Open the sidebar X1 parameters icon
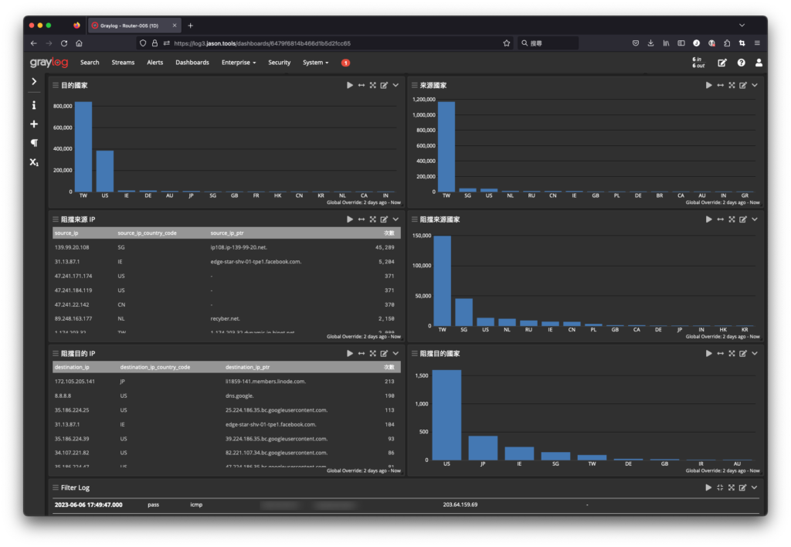Screen dimensions: 791x547 point(34,162)
